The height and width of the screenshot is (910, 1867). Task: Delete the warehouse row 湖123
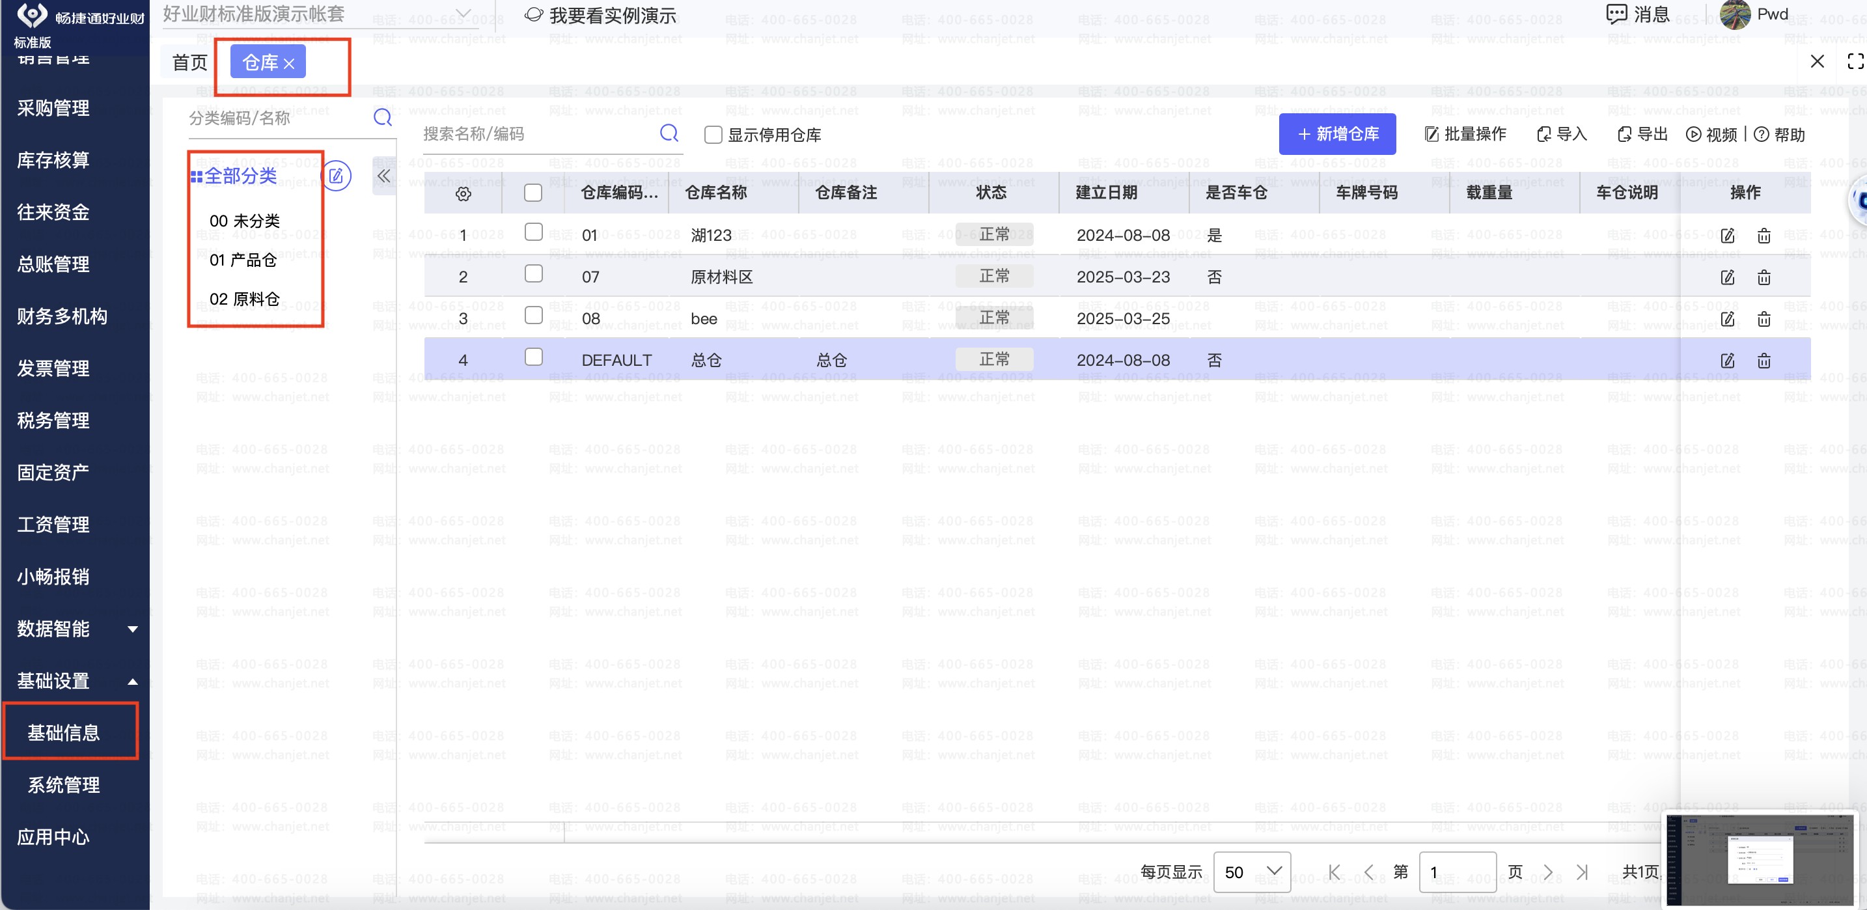click(1764, 236)
